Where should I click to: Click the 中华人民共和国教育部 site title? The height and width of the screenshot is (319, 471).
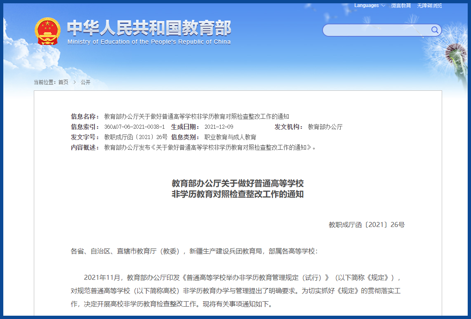coord(149,28)
